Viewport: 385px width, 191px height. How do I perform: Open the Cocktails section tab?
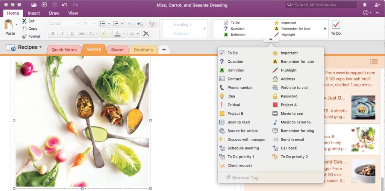click(x=143, y=50)
